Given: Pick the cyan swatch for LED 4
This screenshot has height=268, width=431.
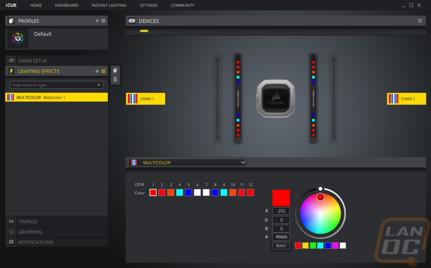Looking at the screenshot, I should click(179, 193).
